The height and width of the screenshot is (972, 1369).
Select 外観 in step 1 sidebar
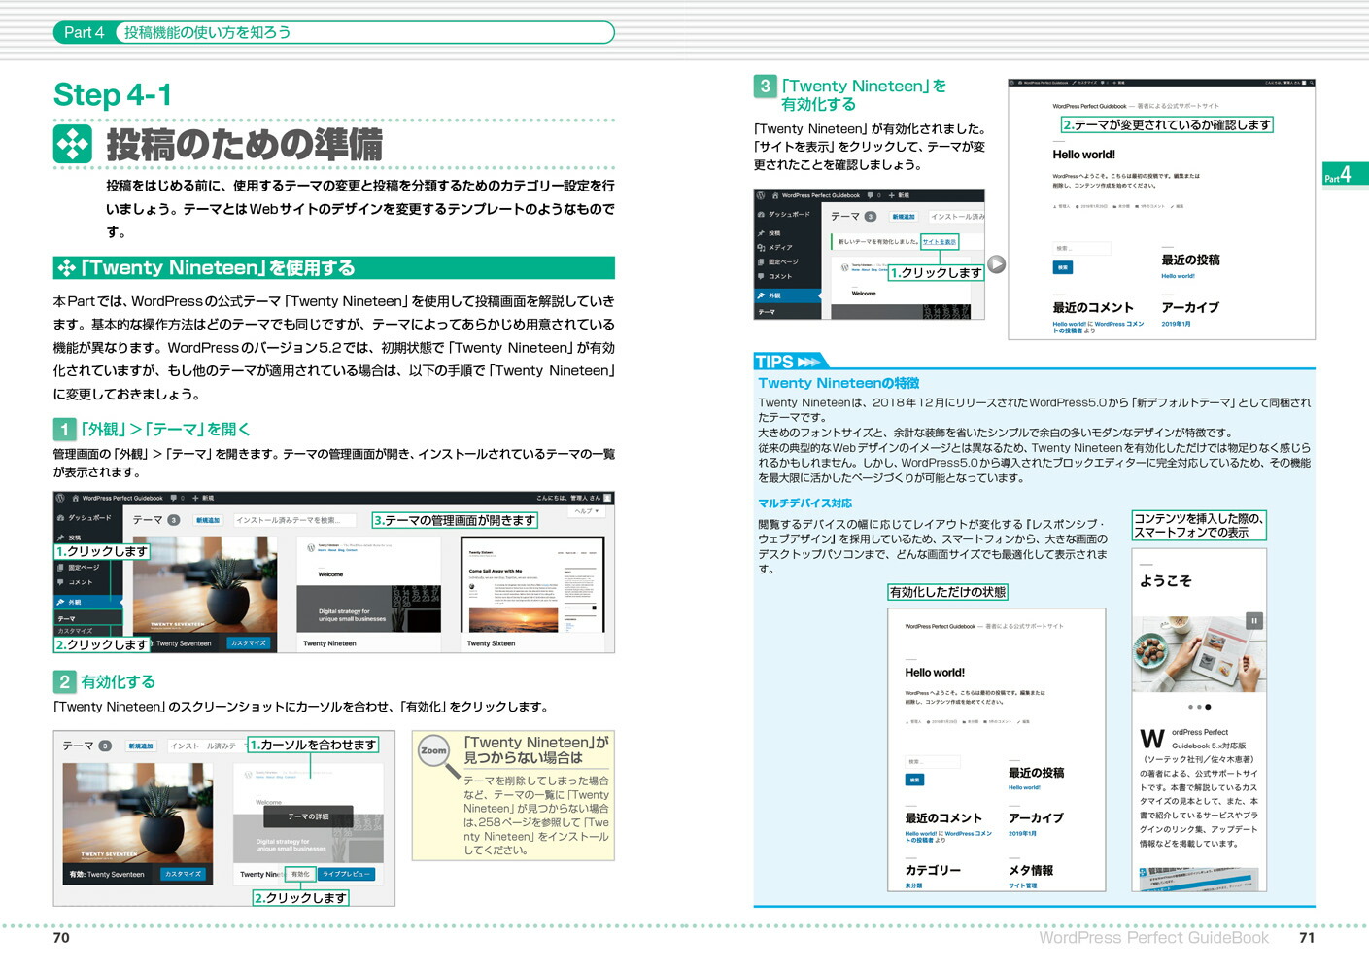(88, 602)
